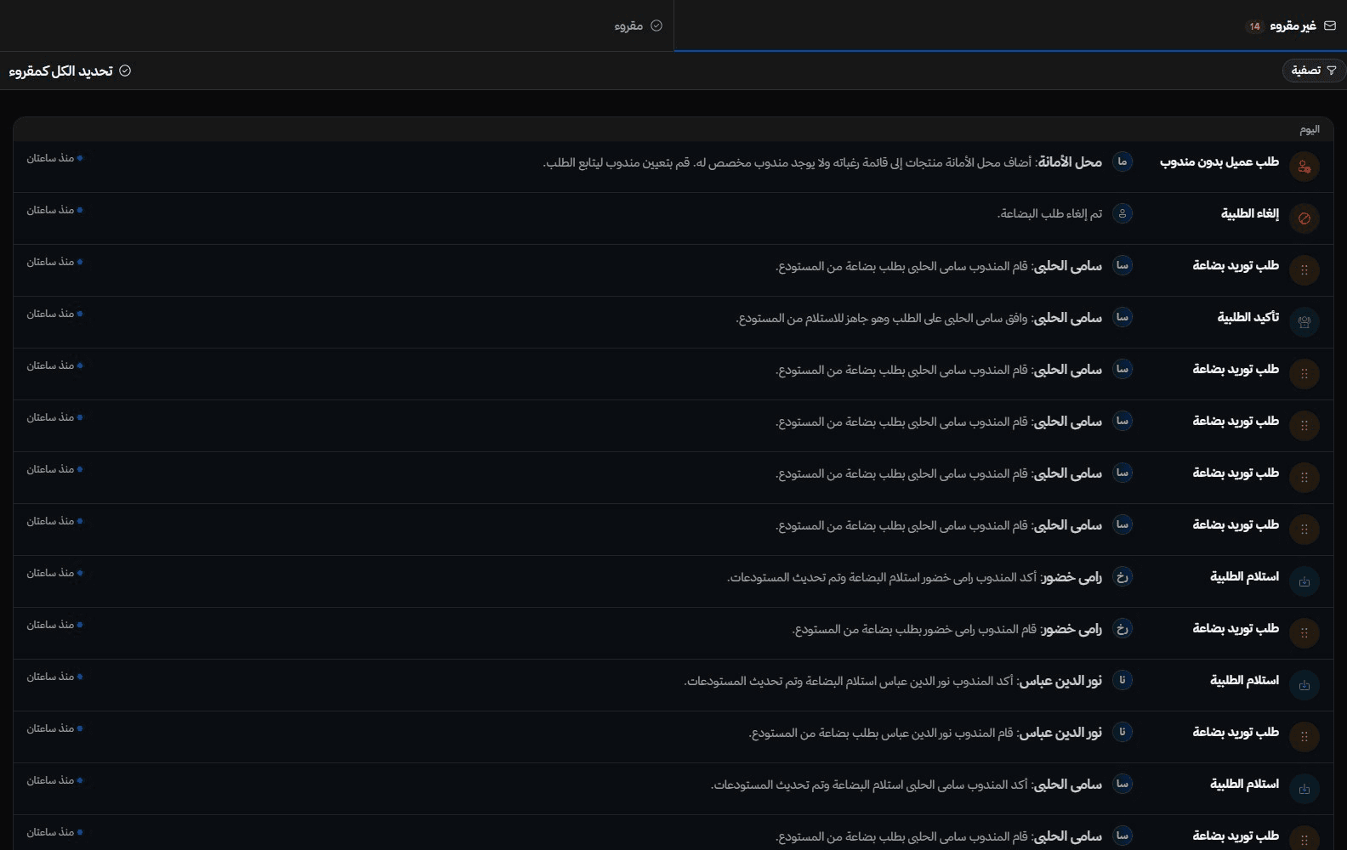
Task: Click the message starting "أضاف محل الأمانة منتجات"
Action: point(787,161)
